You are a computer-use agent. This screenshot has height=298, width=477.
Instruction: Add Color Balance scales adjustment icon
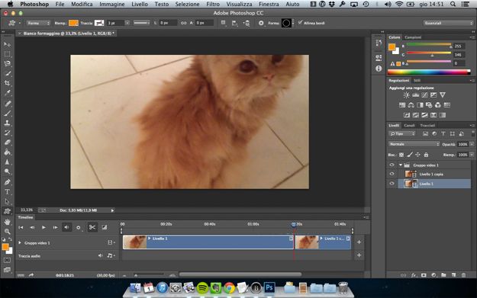click(x=411, y=105)
